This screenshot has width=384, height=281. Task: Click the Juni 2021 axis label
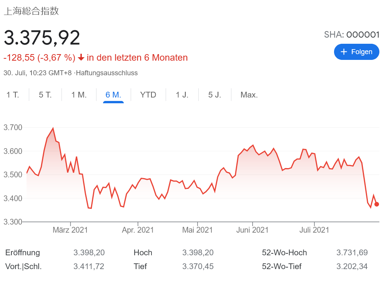click(x=253, y=230)
